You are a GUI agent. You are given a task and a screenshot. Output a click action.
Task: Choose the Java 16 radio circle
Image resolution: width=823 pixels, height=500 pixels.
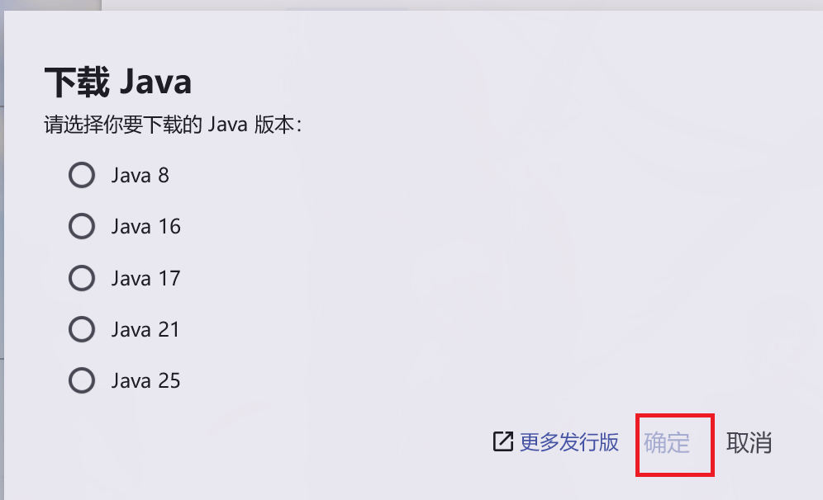(x=82, y=226)
